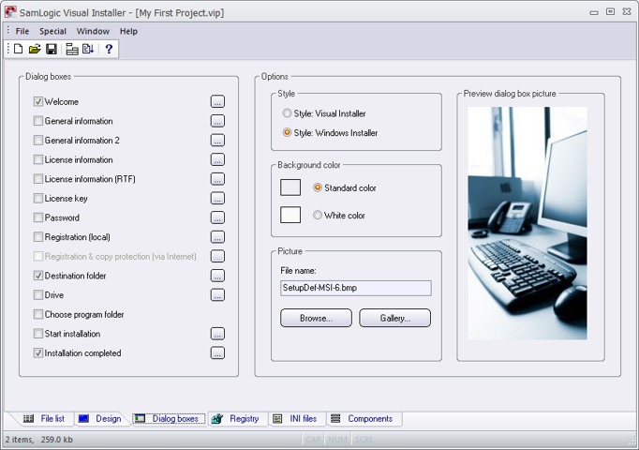Enable the Start installation checkbox

37,334
